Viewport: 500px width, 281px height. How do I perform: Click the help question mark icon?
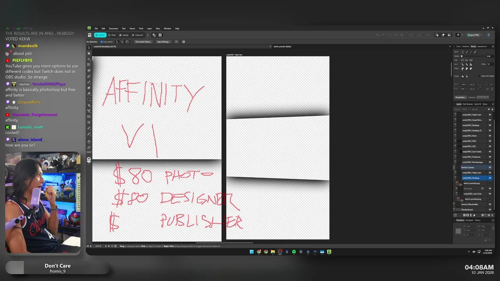point(488,35)
